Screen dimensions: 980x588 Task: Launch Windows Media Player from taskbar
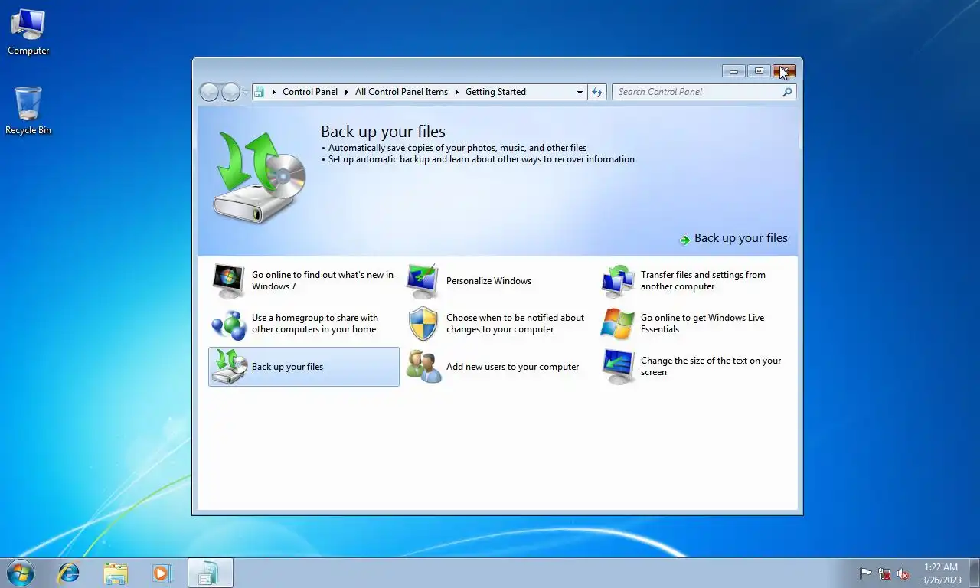click(161, 573)
